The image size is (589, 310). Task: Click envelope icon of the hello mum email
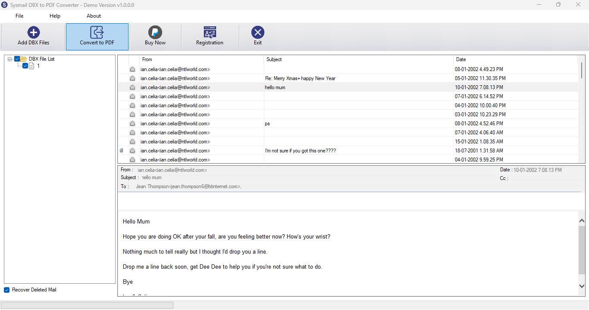[x=132, y=87]
